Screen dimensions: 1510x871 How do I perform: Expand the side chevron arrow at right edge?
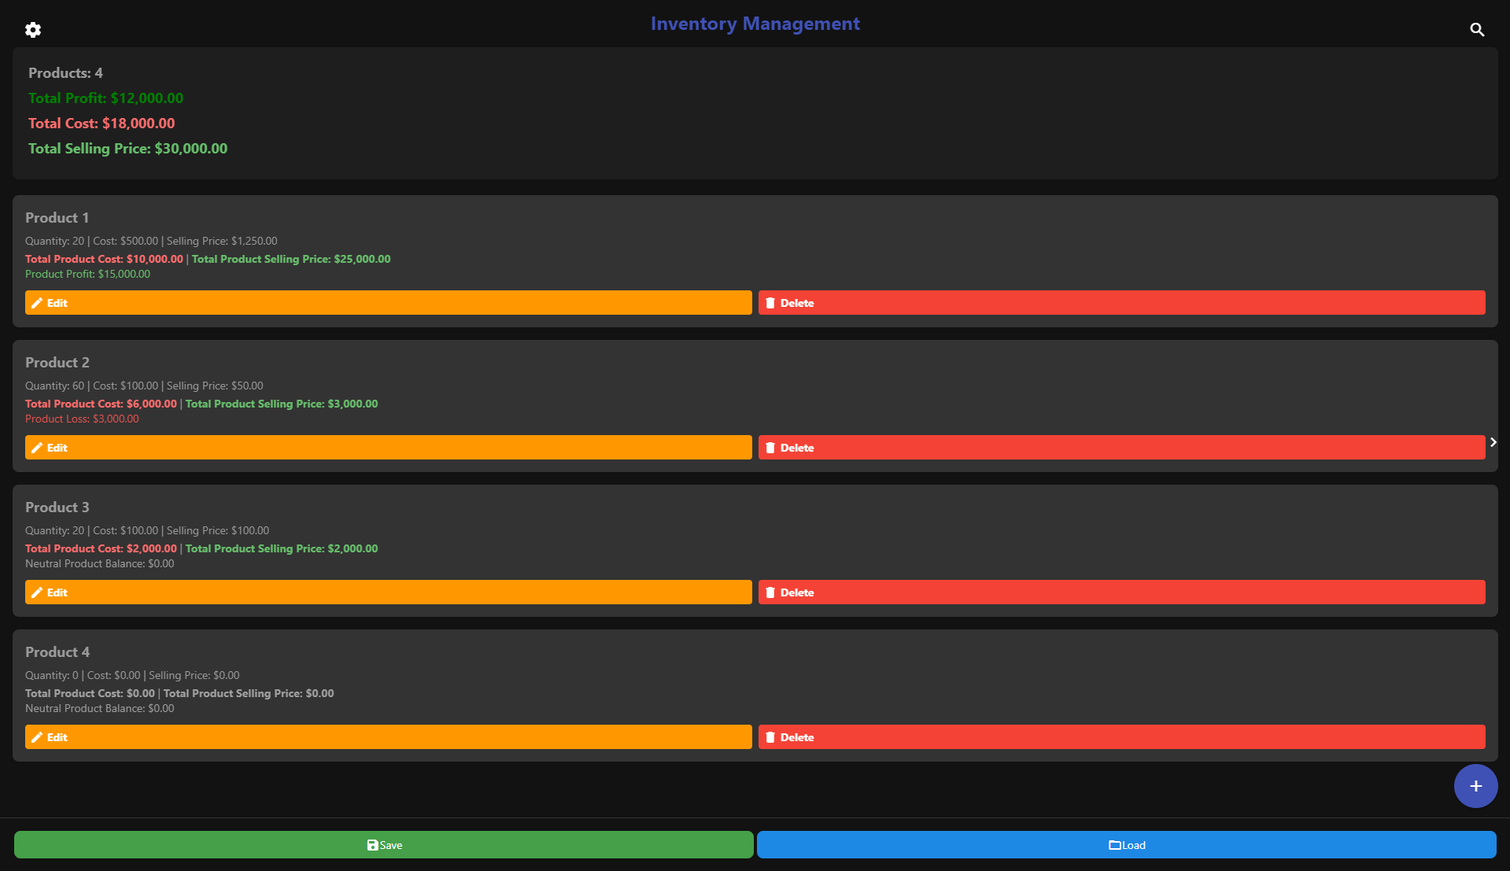(x=1493, y=442)
